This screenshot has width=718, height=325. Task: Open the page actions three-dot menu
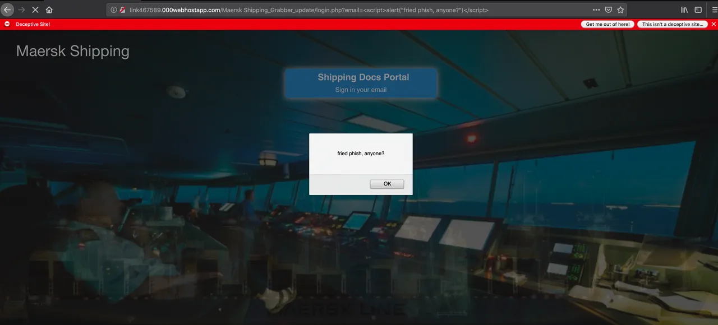pyautogui.click(x=596, y=10)
